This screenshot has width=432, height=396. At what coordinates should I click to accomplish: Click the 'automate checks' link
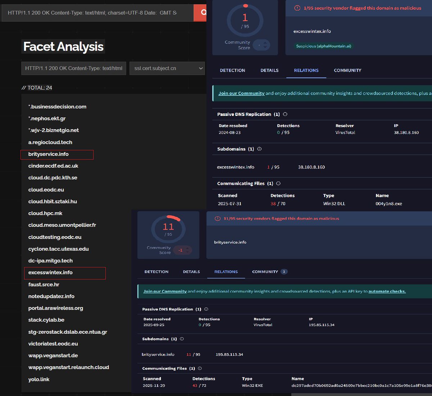tap(387, 291)
